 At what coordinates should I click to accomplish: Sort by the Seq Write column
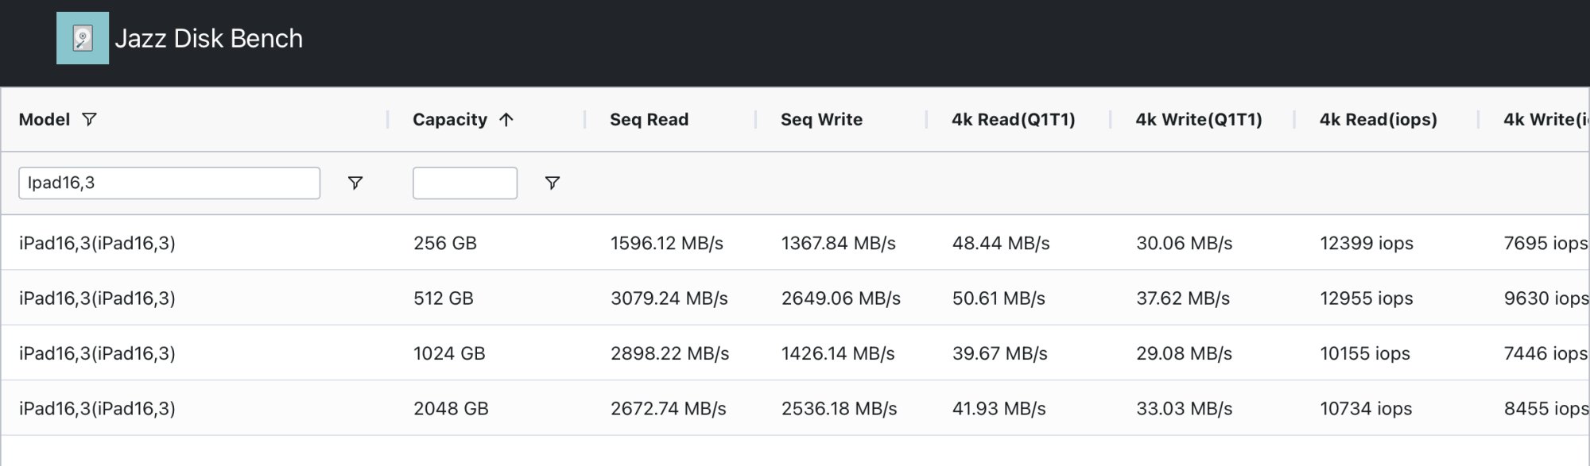[x=821, y=120]
